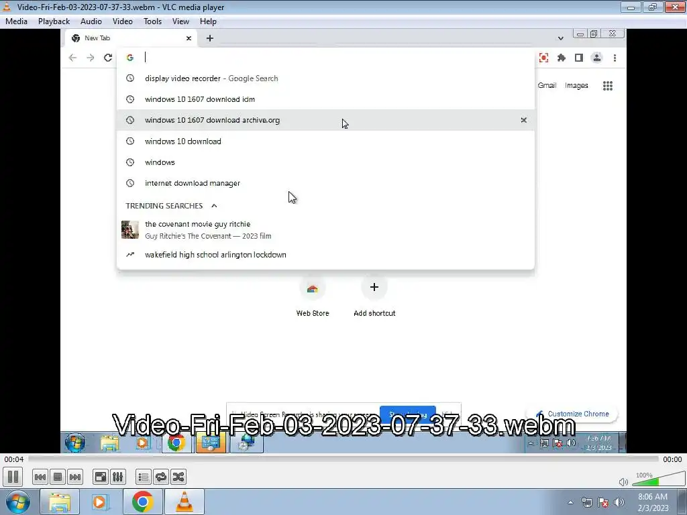Close the New Tab in Chrome
This screenshot has width=687, height=515.
coord(189,38)
